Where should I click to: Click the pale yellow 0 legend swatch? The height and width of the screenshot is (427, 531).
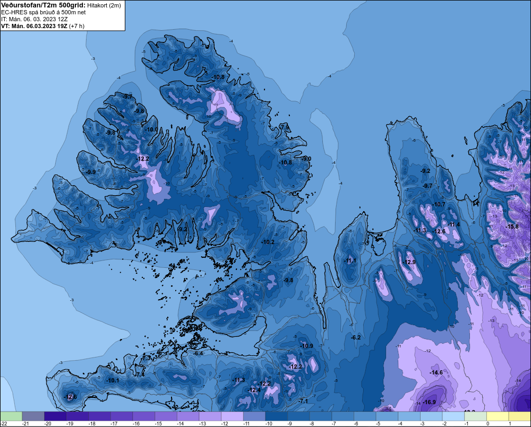(498, 416)
